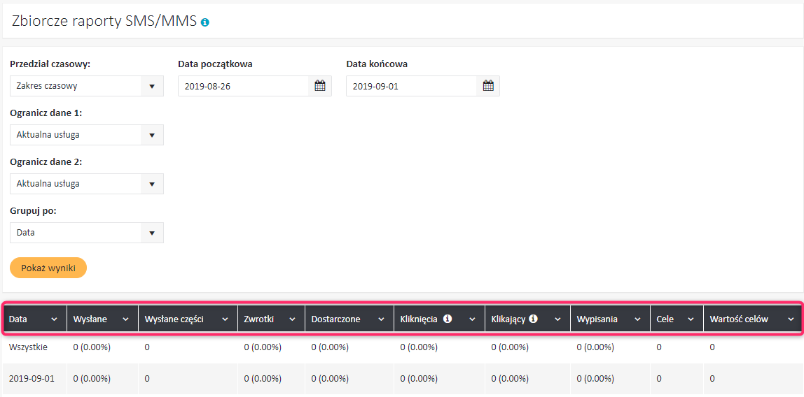Image resolution: width=804 pixels, height=397 pixels.
Task: Open calendar picker for Data końcowa
Action: [x=488, y=86]
